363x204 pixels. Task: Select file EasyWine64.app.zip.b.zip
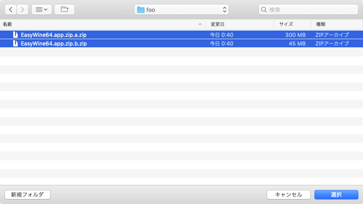[x=182, y=43]
